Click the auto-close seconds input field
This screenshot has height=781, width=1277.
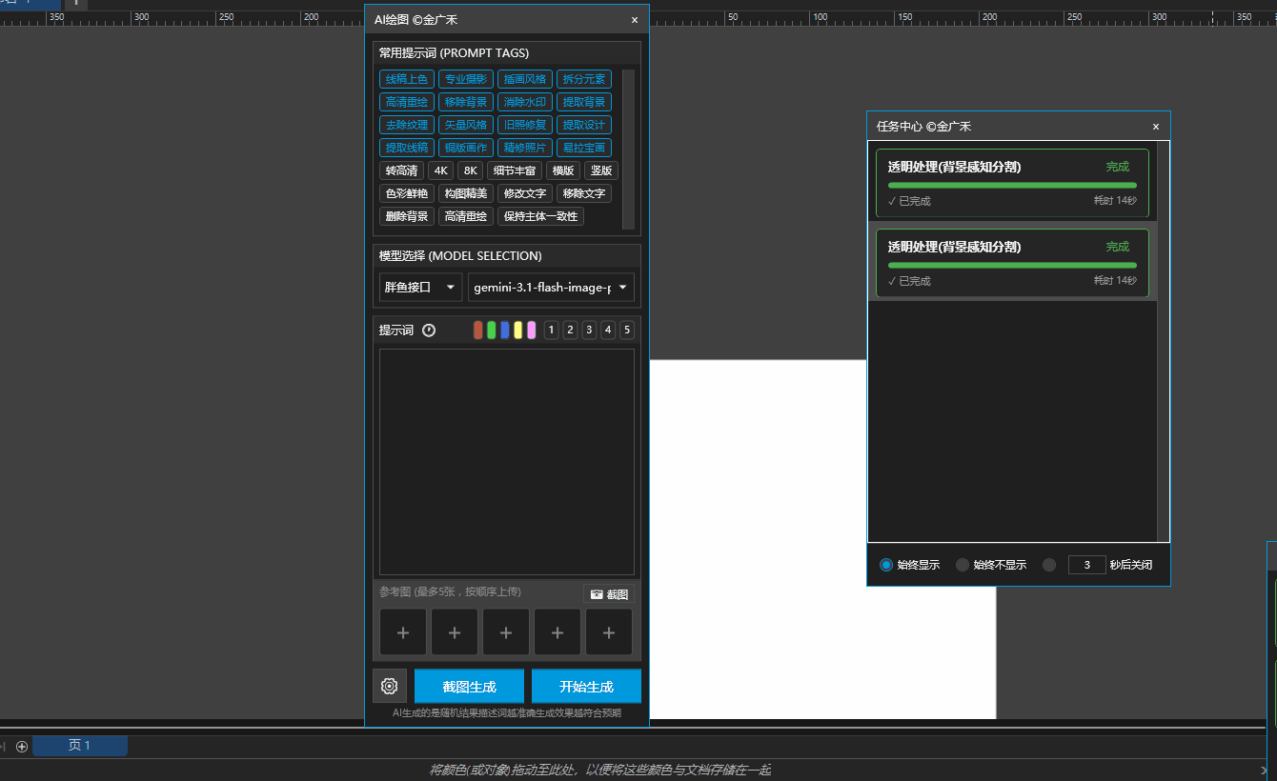click(x=1086, y=565)
